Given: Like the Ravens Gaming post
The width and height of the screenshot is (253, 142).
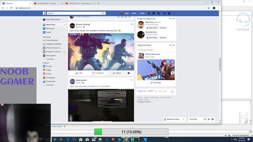Looking at the screenshot, I should click(x=79, y=73).
